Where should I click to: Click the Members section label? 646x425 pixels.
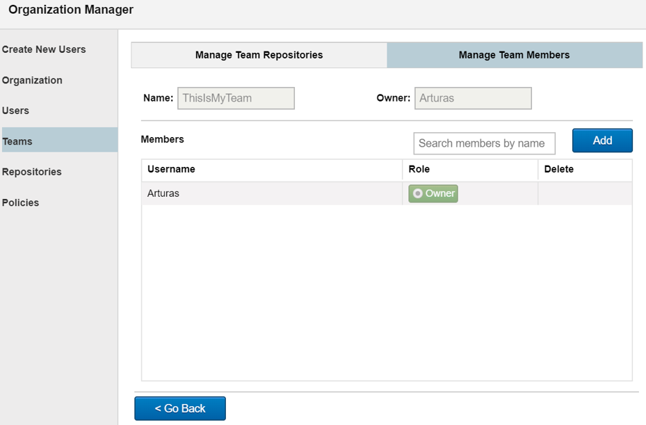162,139
